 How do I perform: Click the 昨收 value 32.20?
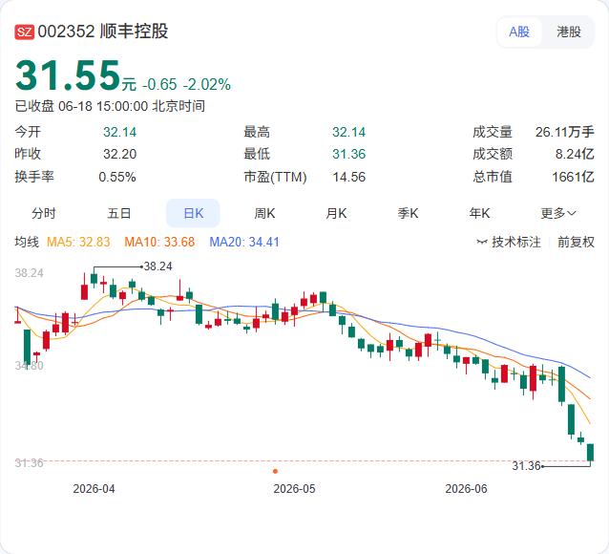119,154
